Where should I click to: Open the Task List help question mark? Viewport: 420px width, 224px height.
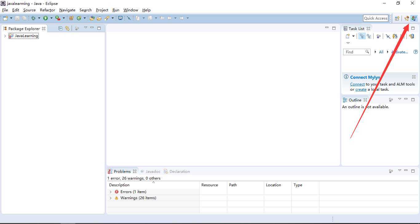[416, 52]
